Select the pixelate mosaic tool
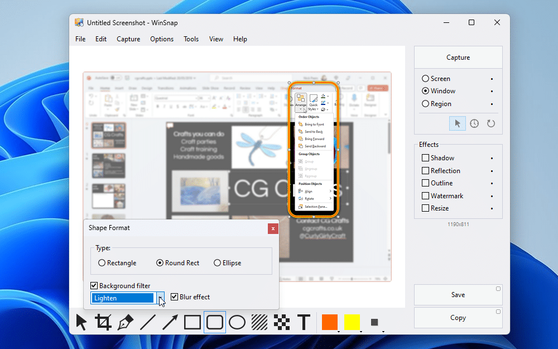 pos(281,322)
